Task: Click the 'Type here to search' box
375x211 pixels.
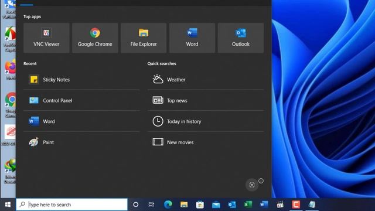Action: coord(71,205)
